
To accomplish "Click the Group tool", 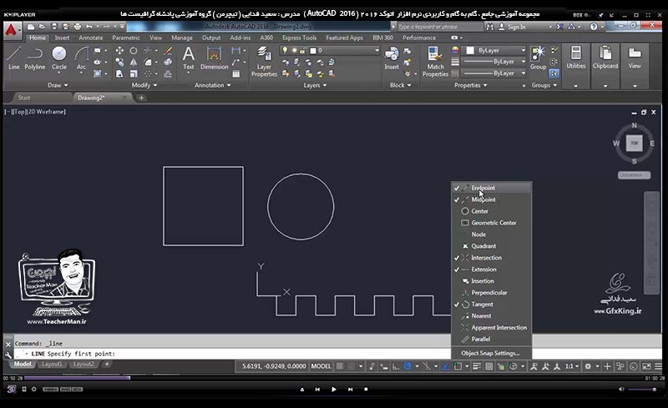I will [x=538, y=58].
